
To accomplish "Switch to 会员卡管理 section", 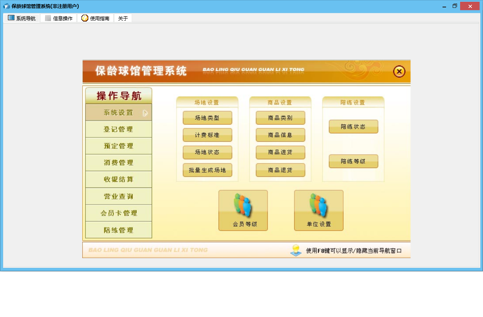I will [x=119, y=213].
